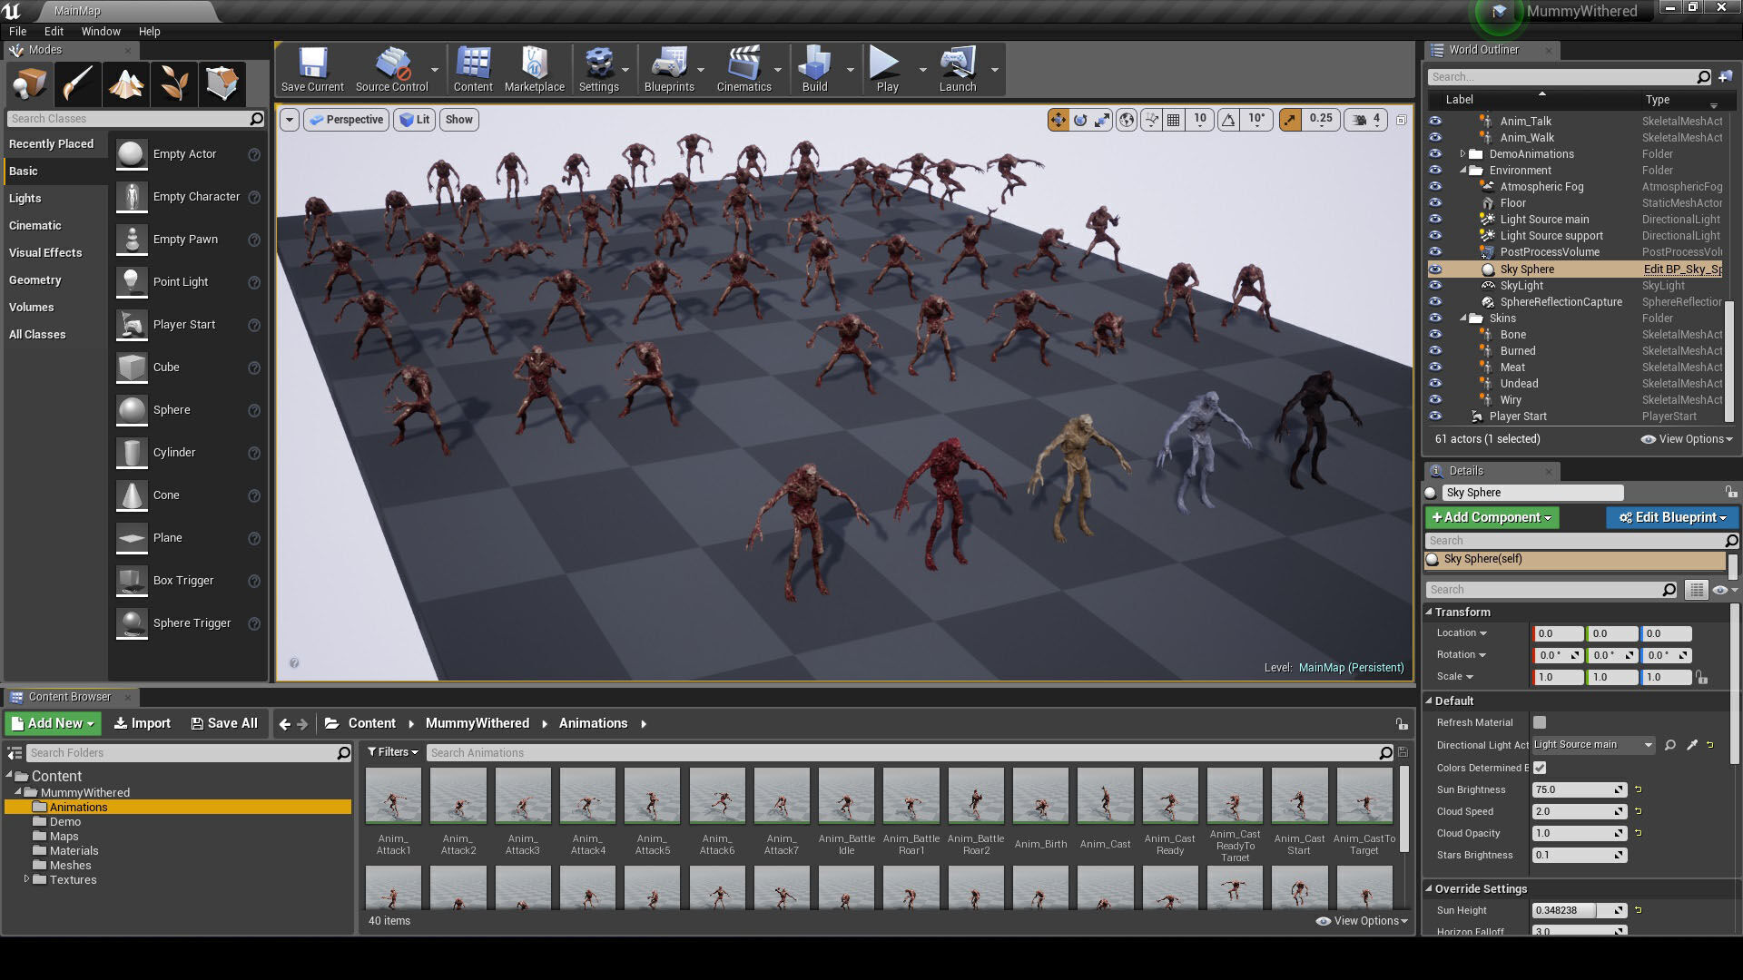Image resolution: width=1743 pixels, height=980 pixels.
Task: Open Directional Light Actor dropdown
Action: point(1592,745)
